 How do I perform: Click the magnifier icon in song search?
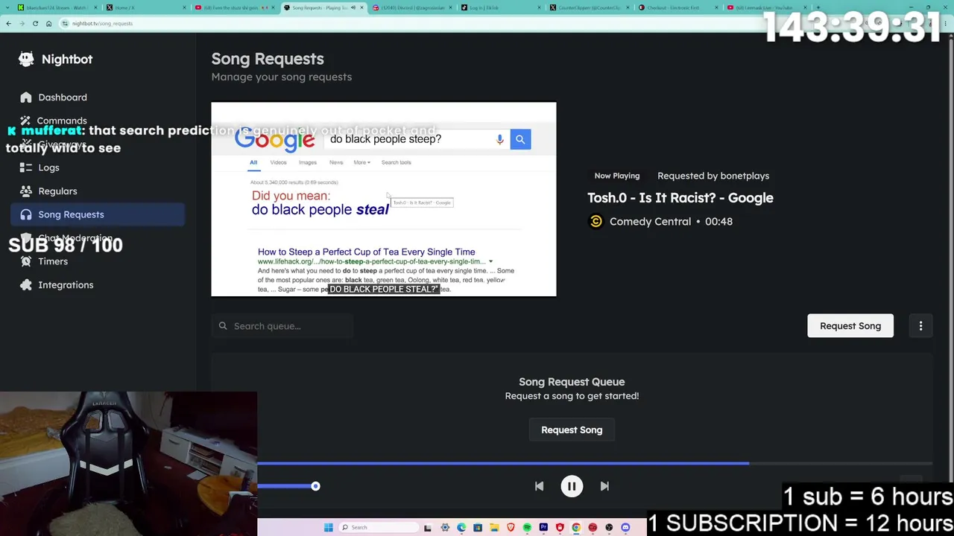pos(223,326)
